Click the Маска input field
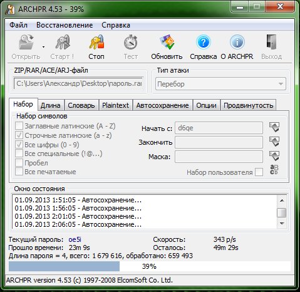 point(219,157)
